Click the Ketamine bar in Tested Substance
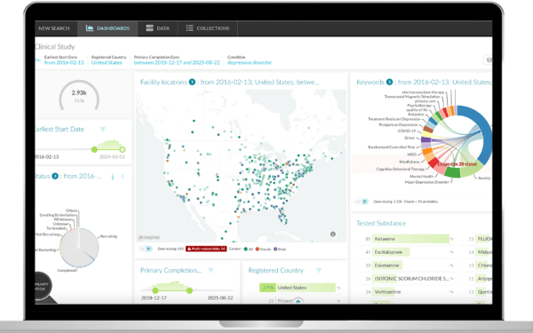 pos(410,239)
